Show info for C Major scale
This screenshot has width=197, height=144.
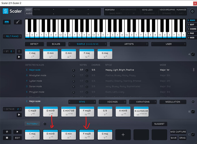87,70
